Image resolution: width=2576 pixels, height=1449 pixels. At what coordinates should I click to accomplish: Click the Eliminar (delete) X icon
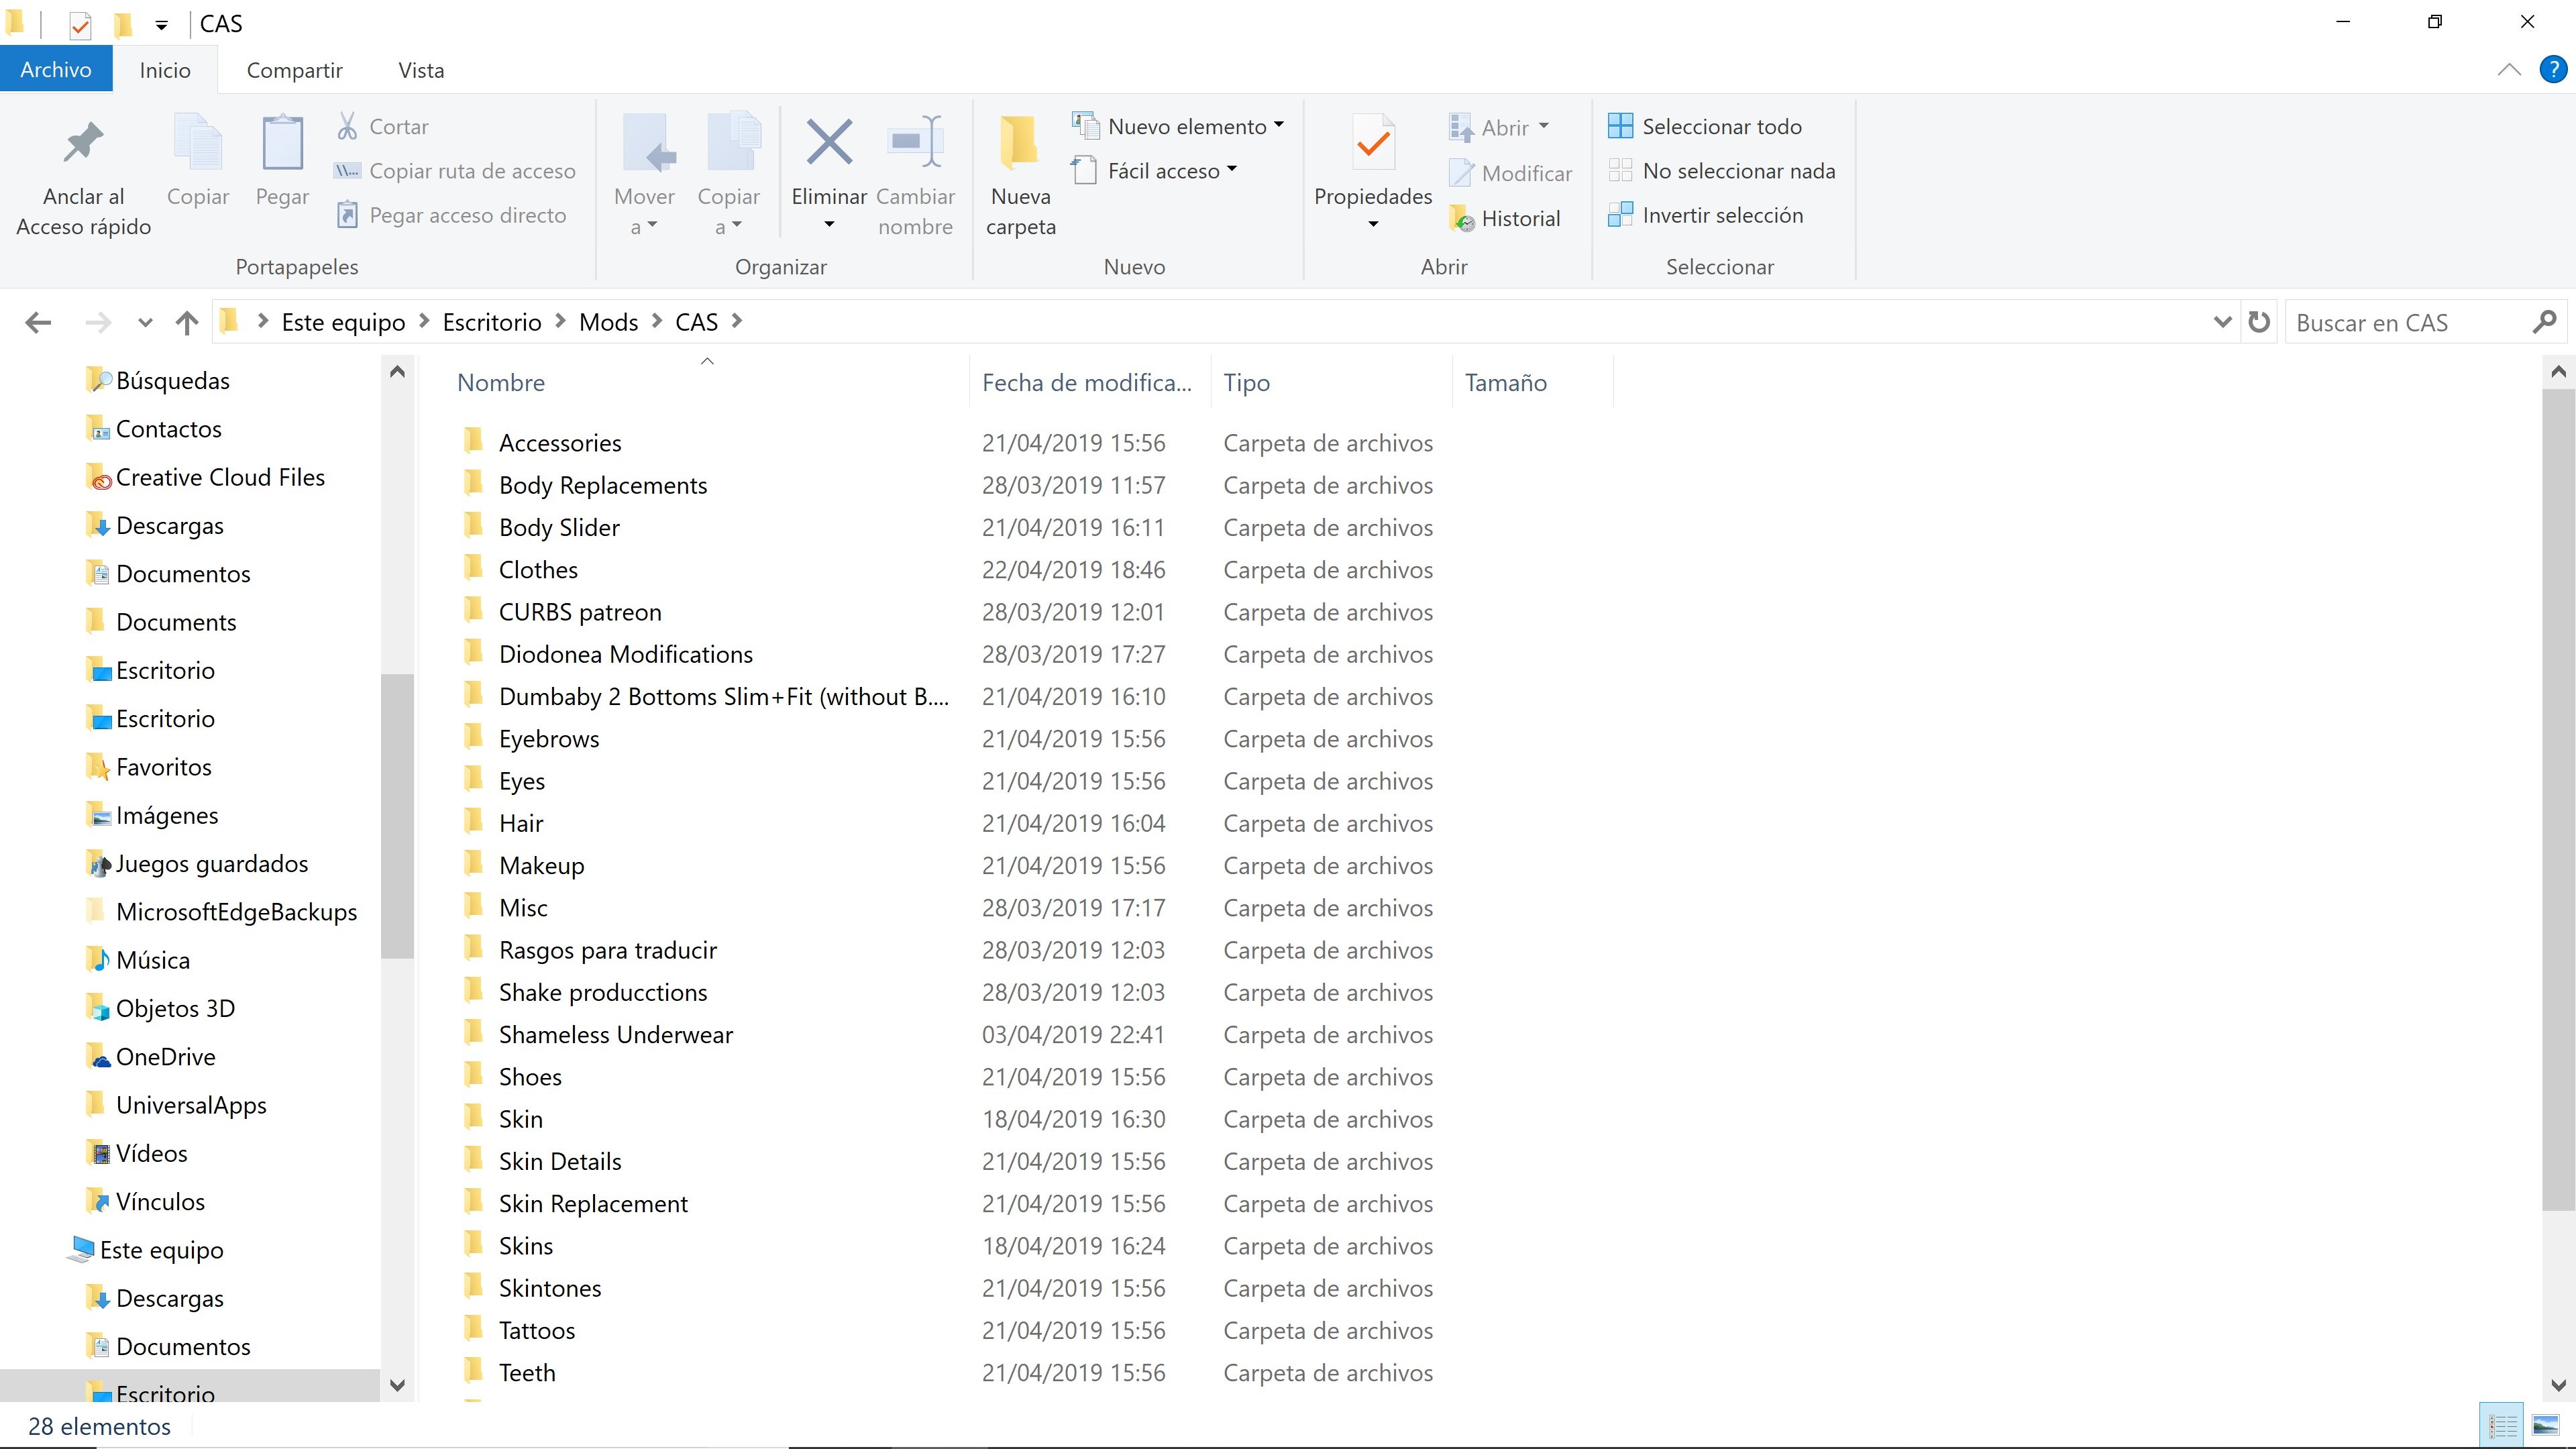[x=829, y=143]
